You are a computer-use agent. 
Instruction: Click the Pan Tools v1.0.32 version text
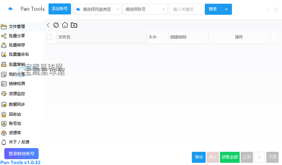[x=20, y=162]
